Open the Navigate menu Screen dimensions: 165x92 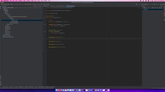point(20,1)
